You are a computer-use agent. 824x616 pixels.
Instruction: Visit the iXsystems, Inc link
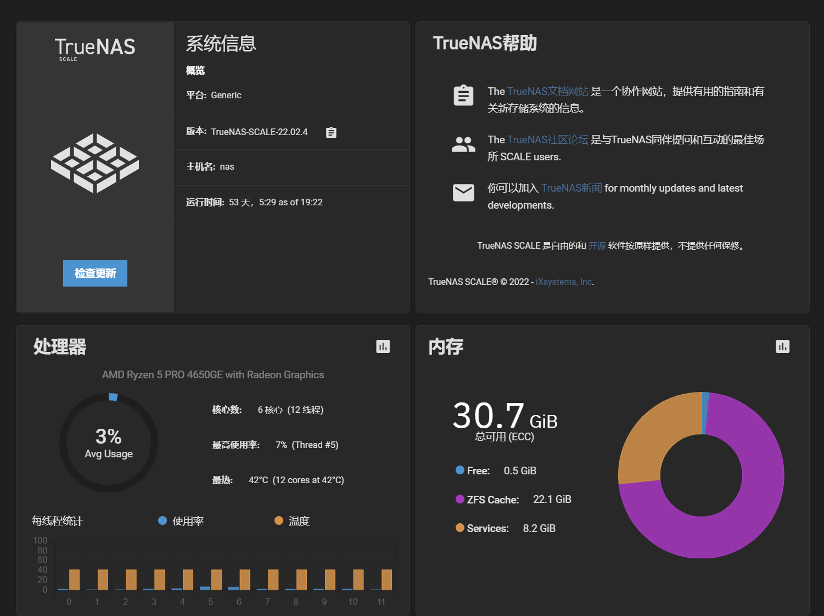point(563,282)
